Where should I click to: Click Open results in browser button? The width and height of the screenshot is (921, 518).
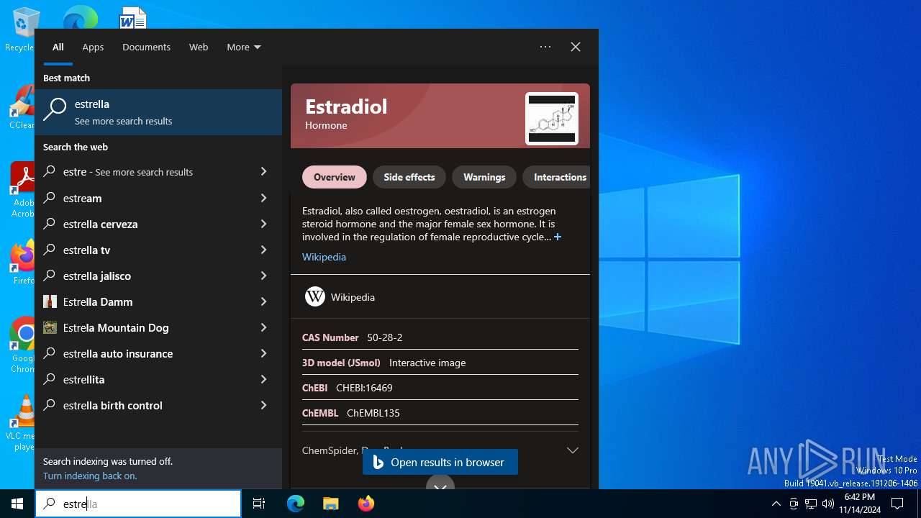pyautogui.click(x=440, y=462)
